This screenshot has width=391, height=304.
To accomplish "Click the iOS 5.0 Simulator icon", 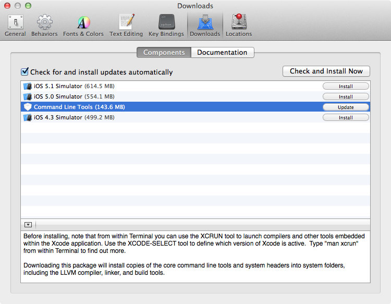I will 28,97.
